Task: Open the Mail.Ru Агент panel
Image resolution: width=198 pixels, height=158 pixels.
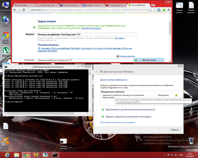Action: (x=149, y=60)
